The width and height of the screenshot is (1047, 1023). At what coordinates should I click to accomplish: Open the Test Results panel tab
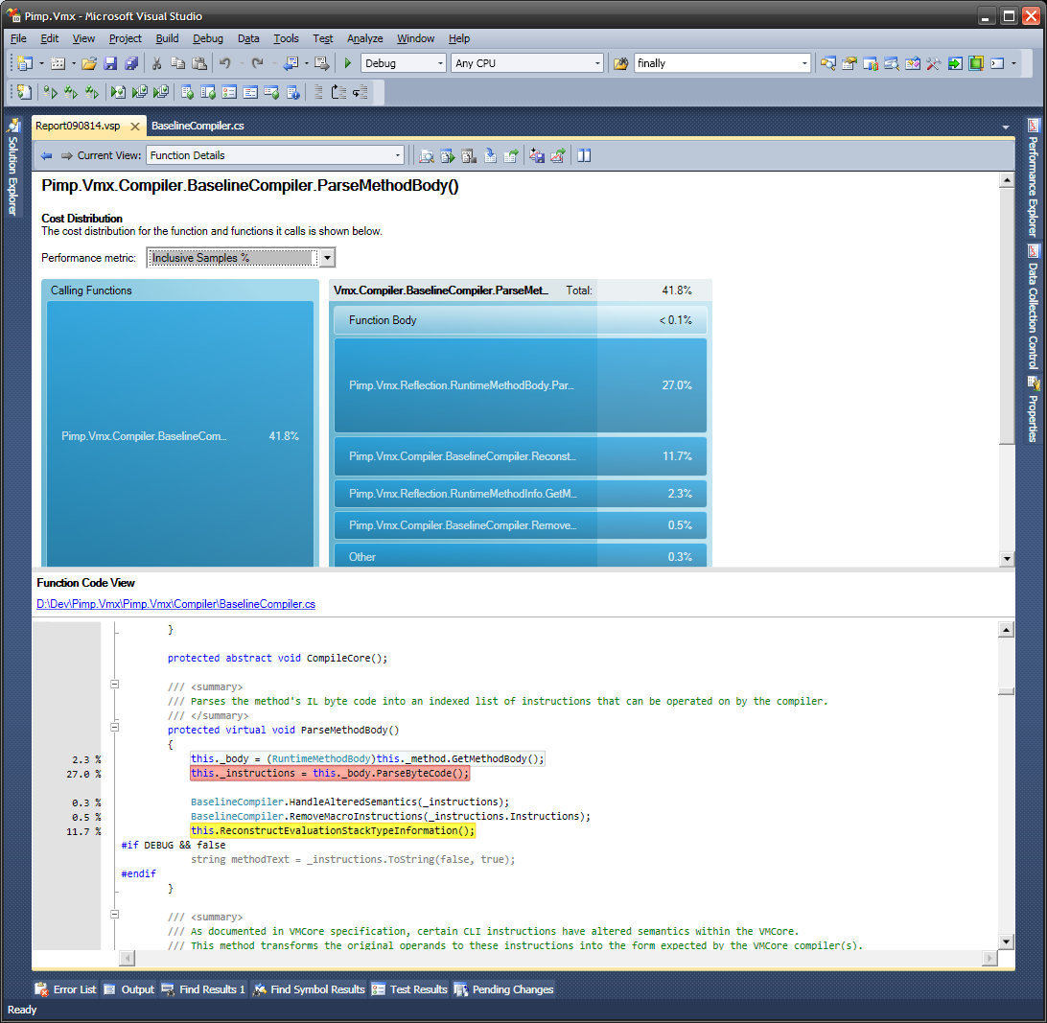click(409, 989)
